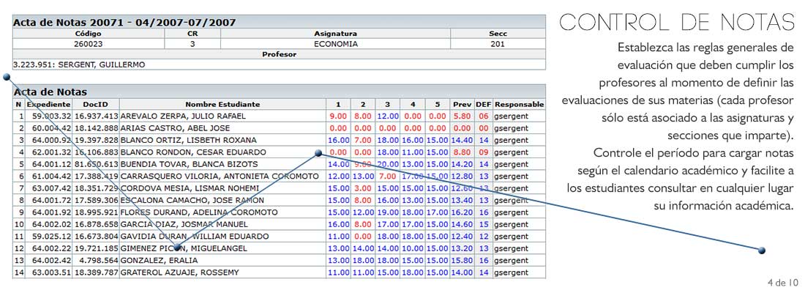Select the 'Acta de Notas 20071' header title
The width and height of the screenshot is (805, 293).
(125, 23)
